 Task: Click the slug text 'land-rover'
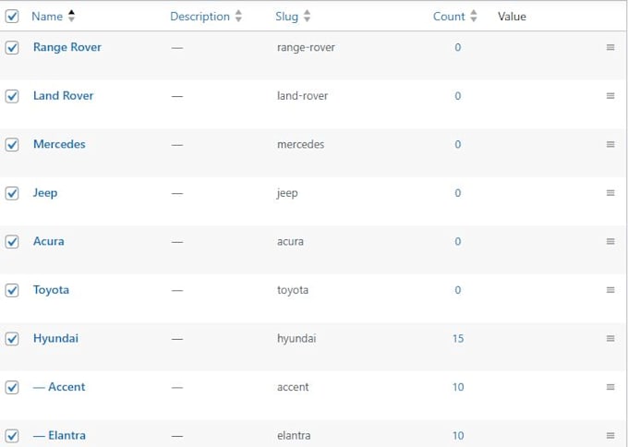pyautogui.click(x=302, y=96)
